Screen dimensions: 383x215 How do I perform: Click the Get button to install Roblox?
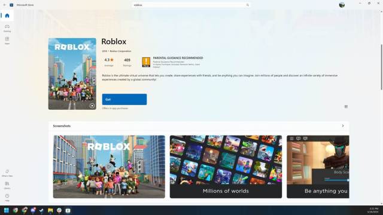[x=124, y=100]
